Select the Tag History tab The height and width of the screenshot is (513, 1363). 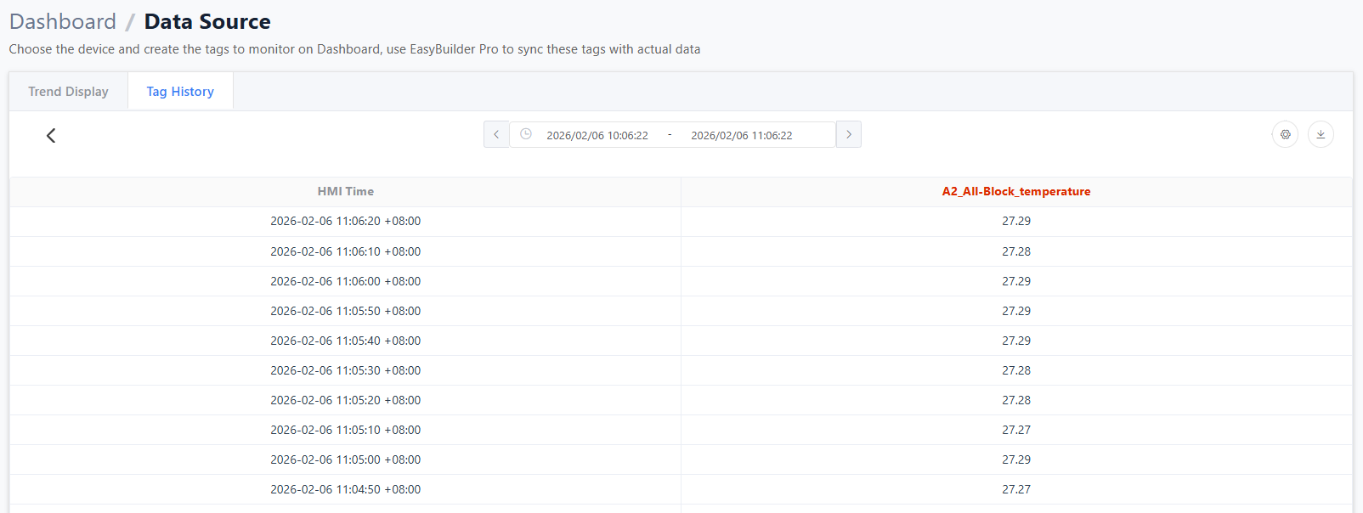pyautogui.click(x=180, y=92)
